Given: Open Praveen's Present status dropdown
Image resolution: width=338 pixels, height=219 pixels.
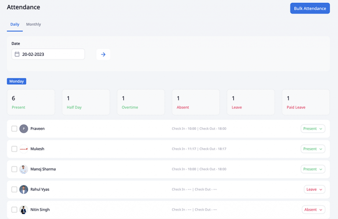Looking at the screenshot, I should tap(313, 129).
